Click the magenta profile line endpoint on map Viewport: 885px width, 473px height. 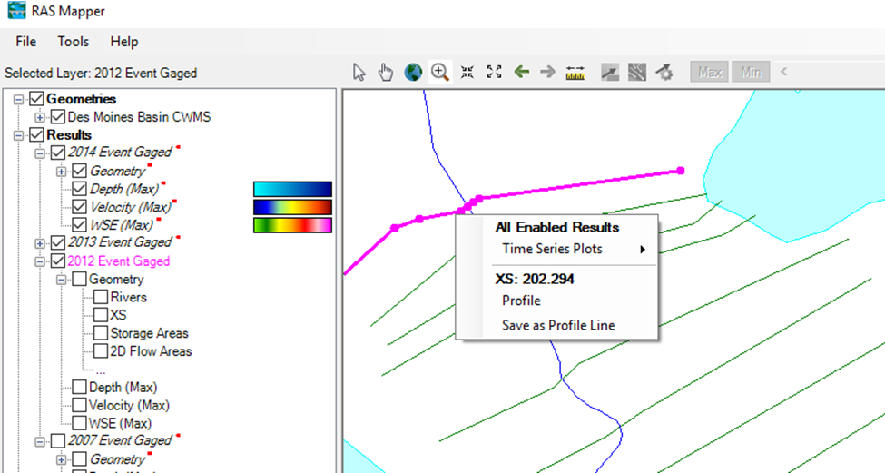click(x=681, y=171)
